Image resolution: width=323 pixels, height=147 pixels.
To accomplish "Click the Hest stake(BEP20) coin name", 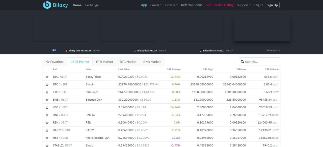I will pos(97,138).
